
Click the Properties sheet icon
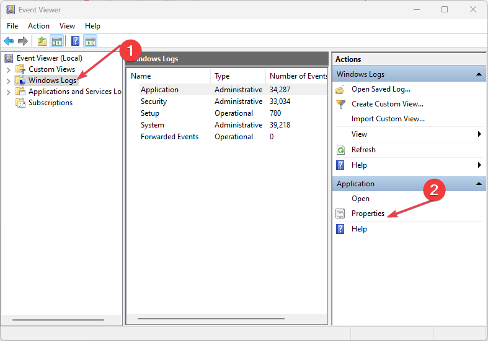(x=340, y=214)
